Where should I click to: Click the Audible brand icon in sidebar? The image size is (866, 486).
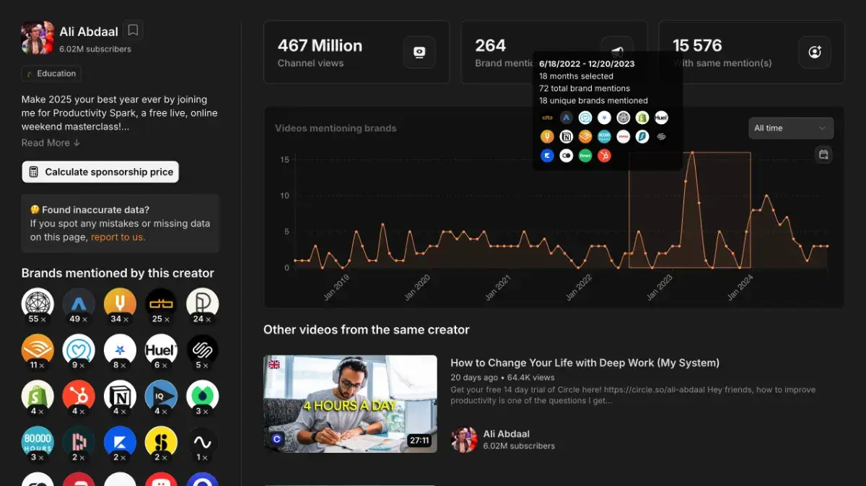38,350
